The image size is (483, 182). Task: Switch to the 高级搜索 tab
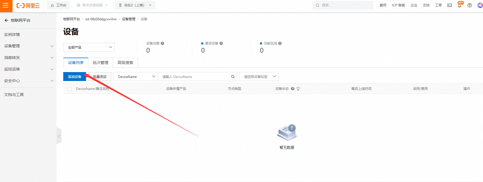pyautogui.click(x=125, y=63)
